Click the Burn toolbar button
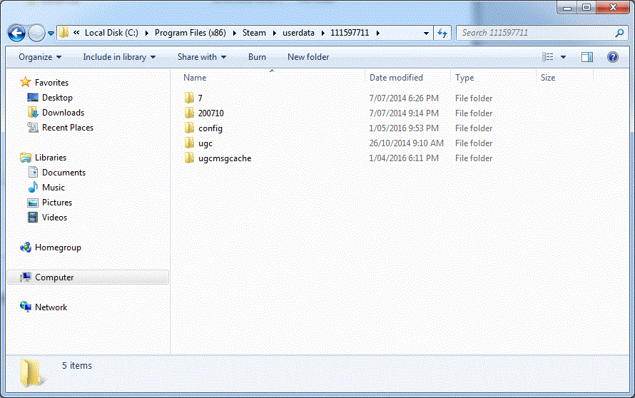The width and height of the screenshot is (635, 398). click(257, 57)
